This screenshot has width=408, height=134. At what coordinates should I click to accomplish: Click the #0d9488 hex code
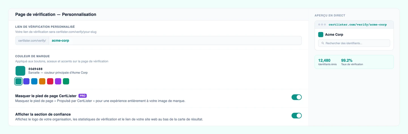pos(35,69)
